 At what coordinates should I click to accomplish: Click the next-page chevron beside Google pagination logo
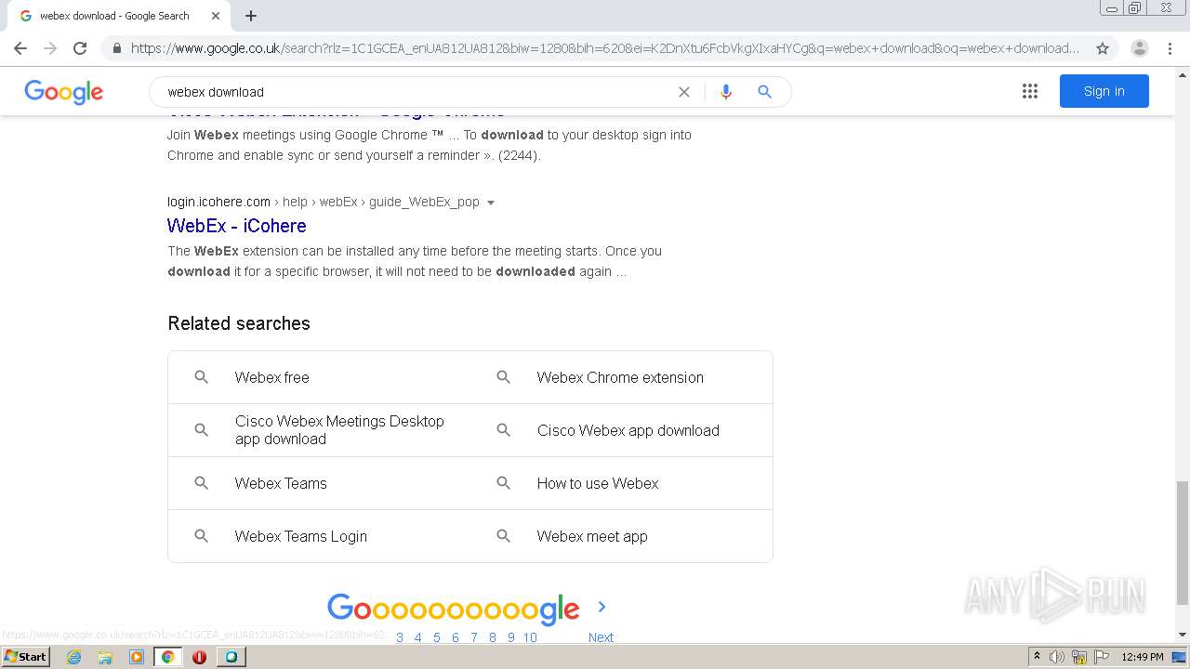(602, 607)
